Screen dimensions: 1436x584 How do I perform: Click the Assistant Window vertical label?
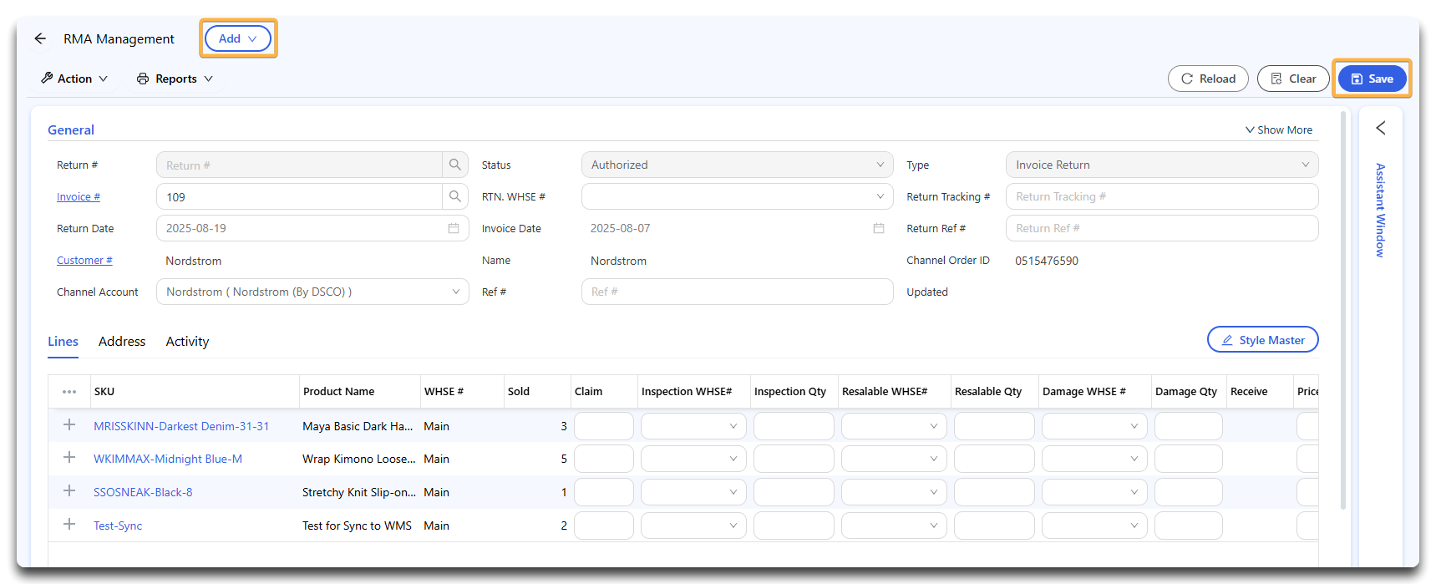(1381, 210)
